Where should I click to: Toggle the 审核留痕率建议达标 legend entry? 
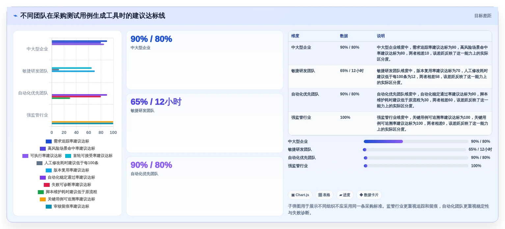pyautogui.click(x=67, y=207)
